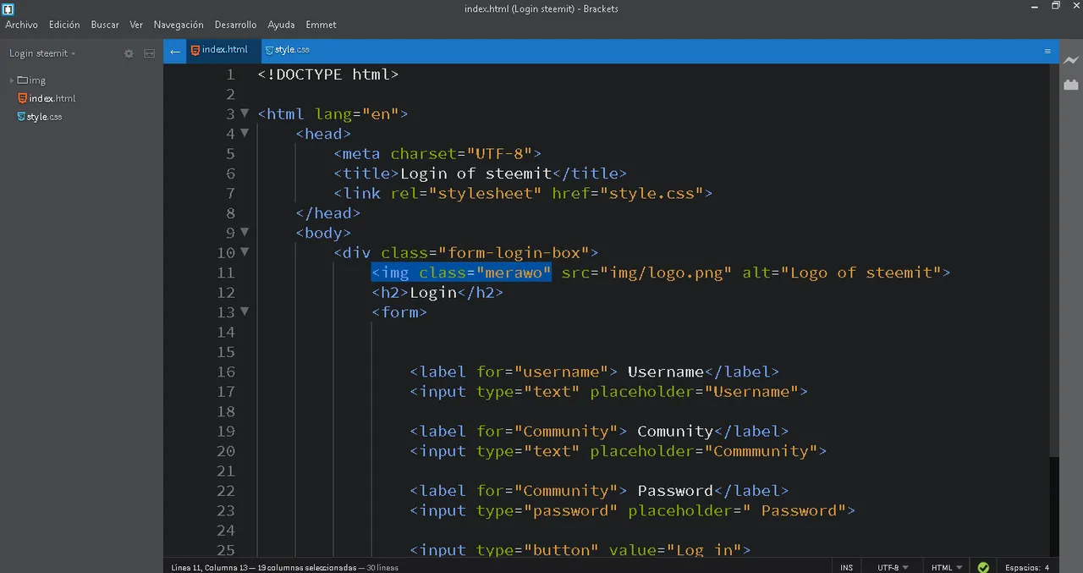1083x573 pixels.
Task: Click line number 25 in the gutter
Action: click(225, 550)
